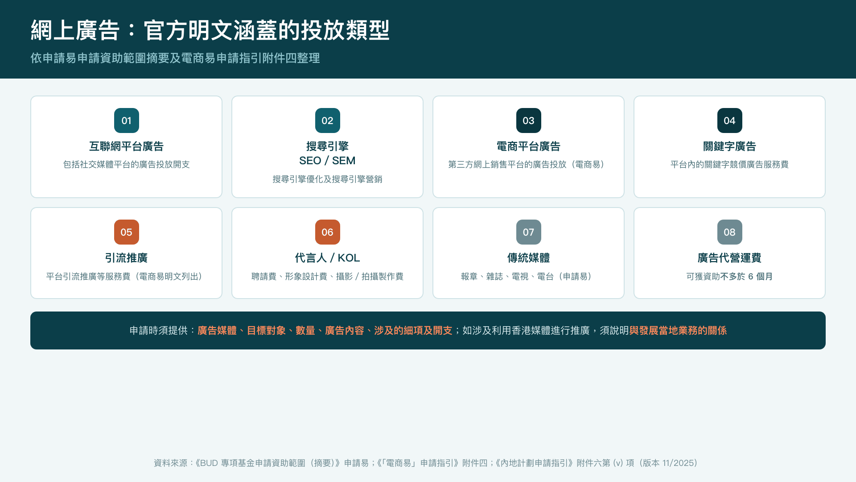Select the heading 電商平台廣告
This screenshot has width=856, height=482.
tap(528, 146)
